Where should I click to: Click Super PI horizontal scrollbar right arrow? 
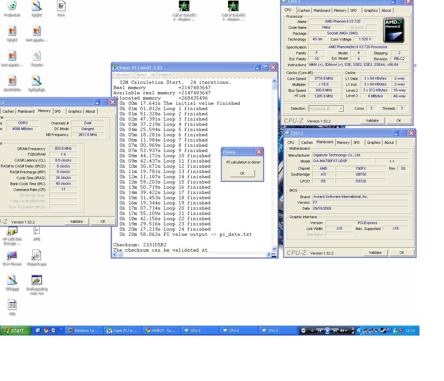[x=269, y=255]
